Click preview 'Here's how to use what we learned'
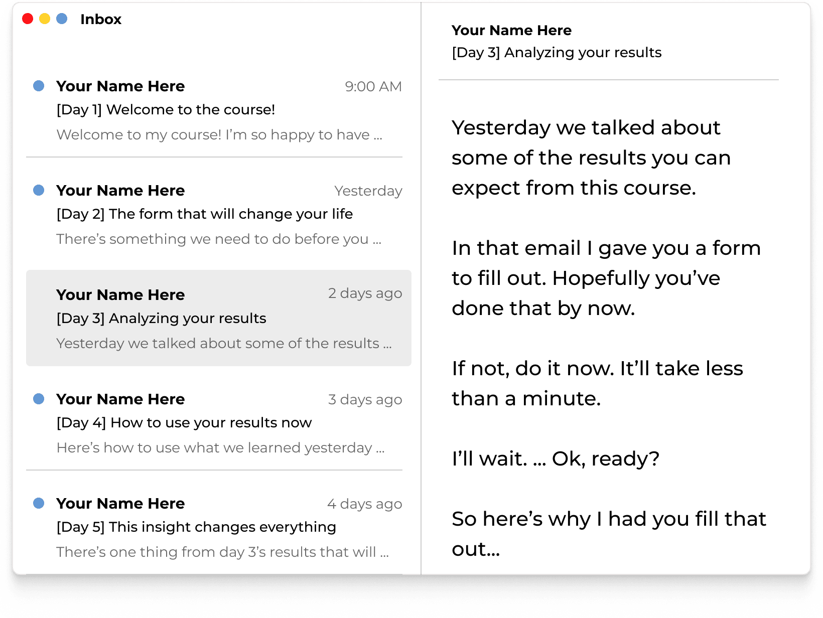This screenshot has width=823, height=618. pos(220,447)
